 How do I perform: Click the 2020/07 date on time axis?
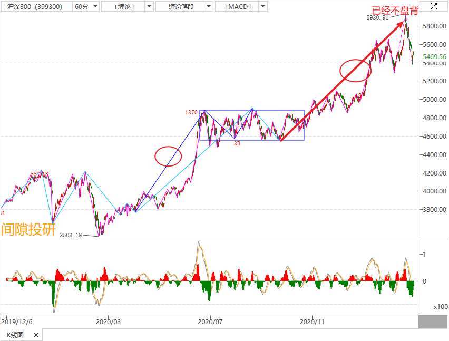point(210,320)
